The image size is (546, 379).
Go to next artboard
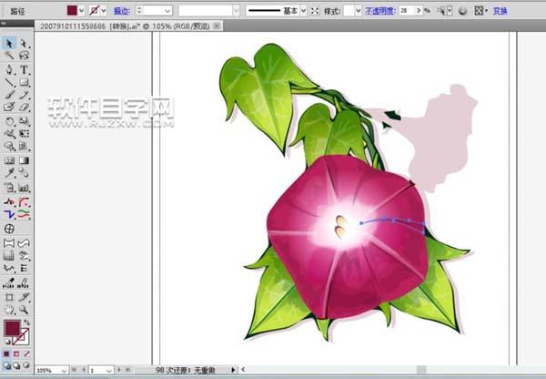click(x=119, y=370)
